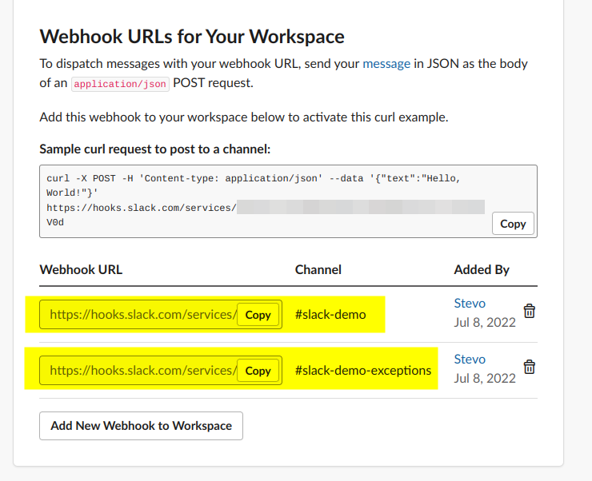592x481 pixels.
Task: Click the 'application/json' inline code text
Action: [120, 84]
